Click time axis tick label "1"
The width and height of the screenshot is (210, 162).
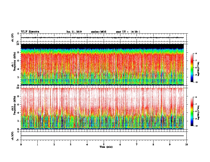37,145
